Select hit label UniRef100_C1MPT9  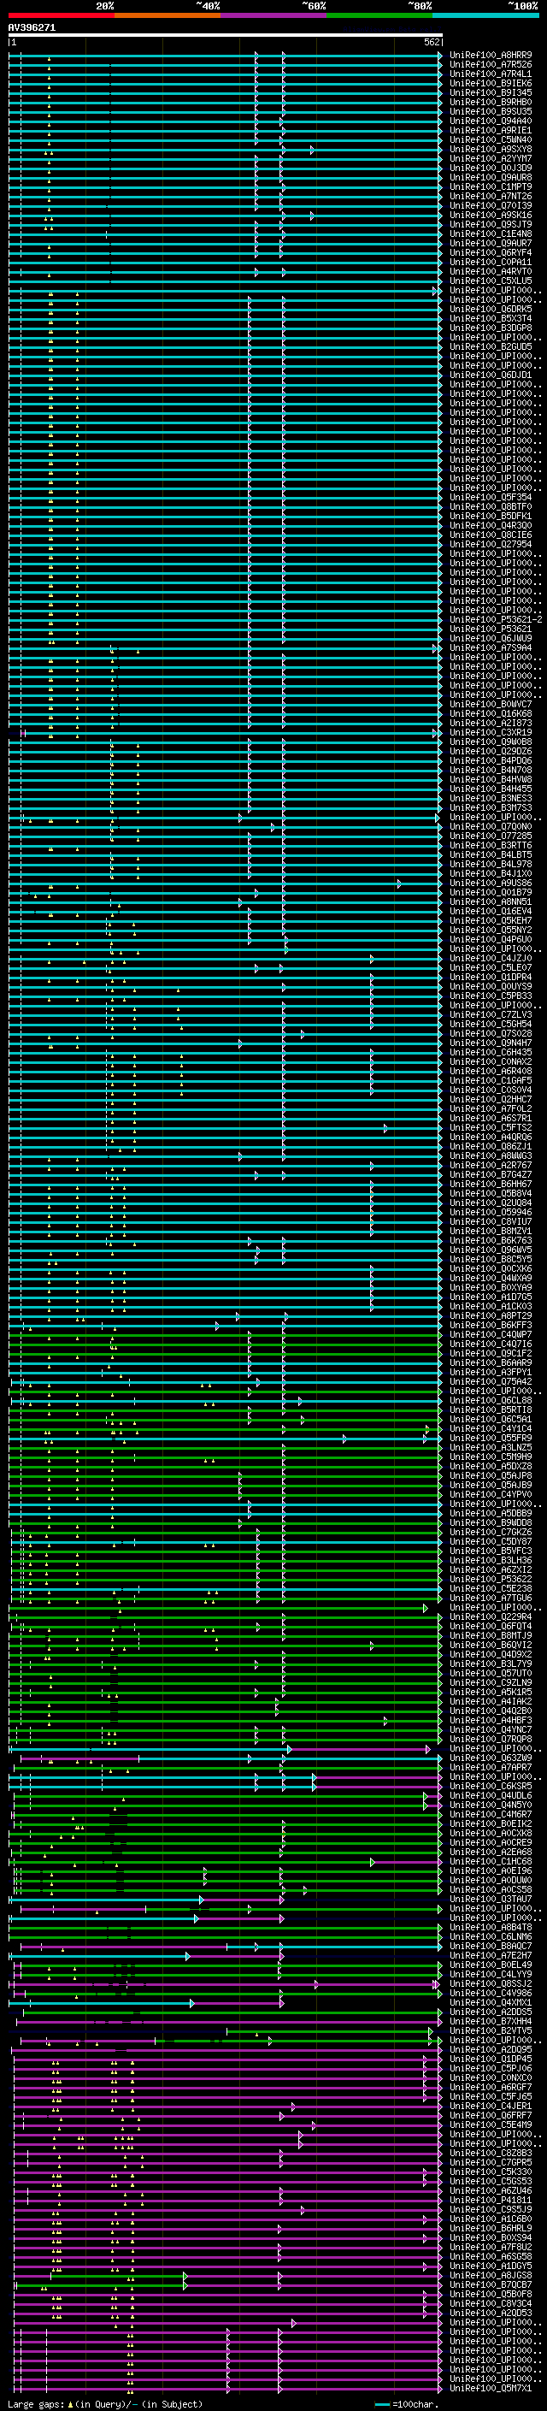[491, 186]
